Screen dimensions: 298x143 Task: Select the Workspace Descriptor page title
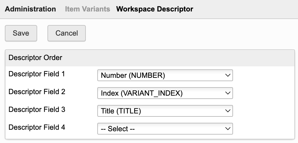pyautogui.click(x=154, y=9)
